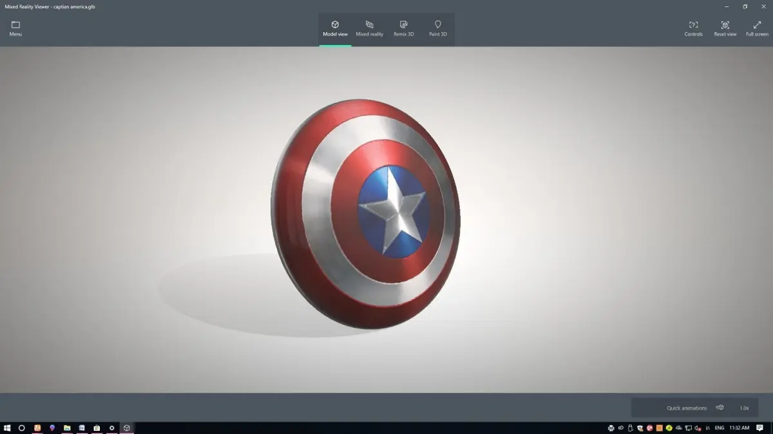
Task: Open Microsoft Store from taskbar
Action: (97, 428)
